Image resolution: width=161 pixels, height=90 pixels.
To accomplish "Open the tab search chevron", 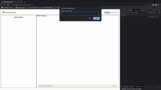I will tap(159, 2).
